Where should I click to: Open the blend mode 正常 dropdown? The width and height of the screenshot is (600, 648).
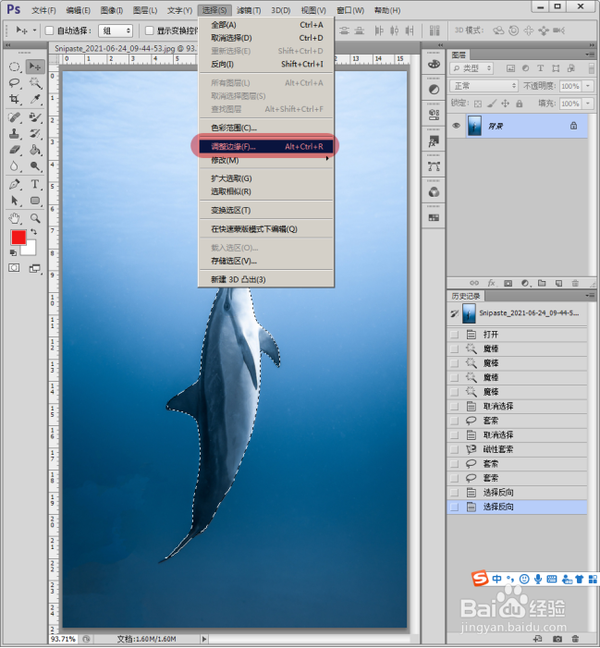click(484, 86)
